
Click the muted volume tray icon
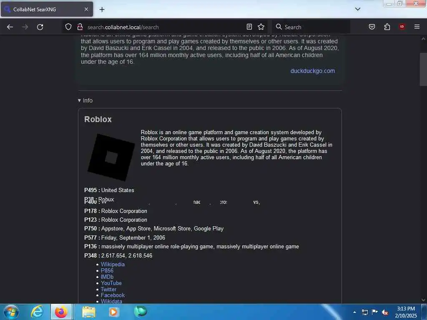pyautogui.click(x=385, y=312)
